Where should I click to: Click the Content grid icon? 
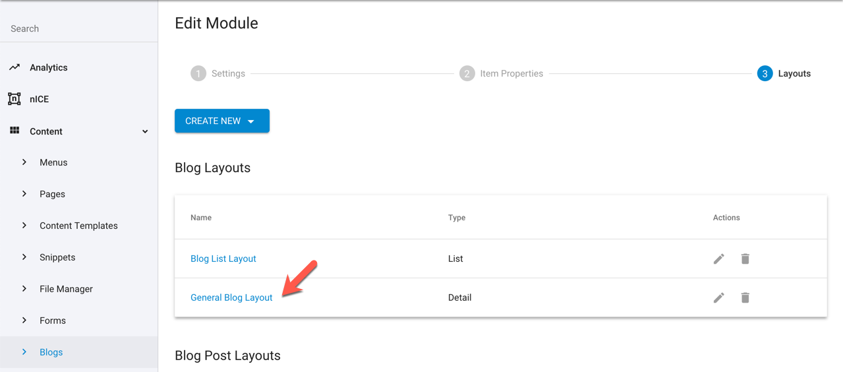pyautogui.click(x=15, y=131)
